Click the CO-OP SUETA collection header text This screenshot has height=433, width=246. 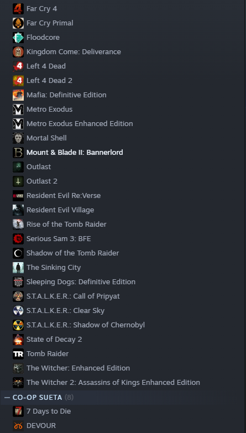point(37,398)
